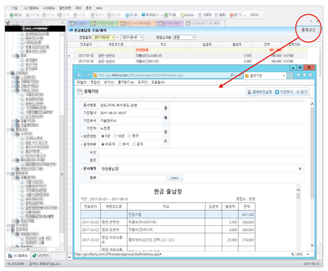
Task: Open the browser 즐겨찾기(A) menu
Action: [126, 82]
